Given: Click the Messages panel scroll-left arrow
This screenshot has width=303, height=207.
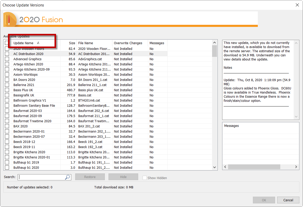Looking at the screenshot, I should point(225,167).
